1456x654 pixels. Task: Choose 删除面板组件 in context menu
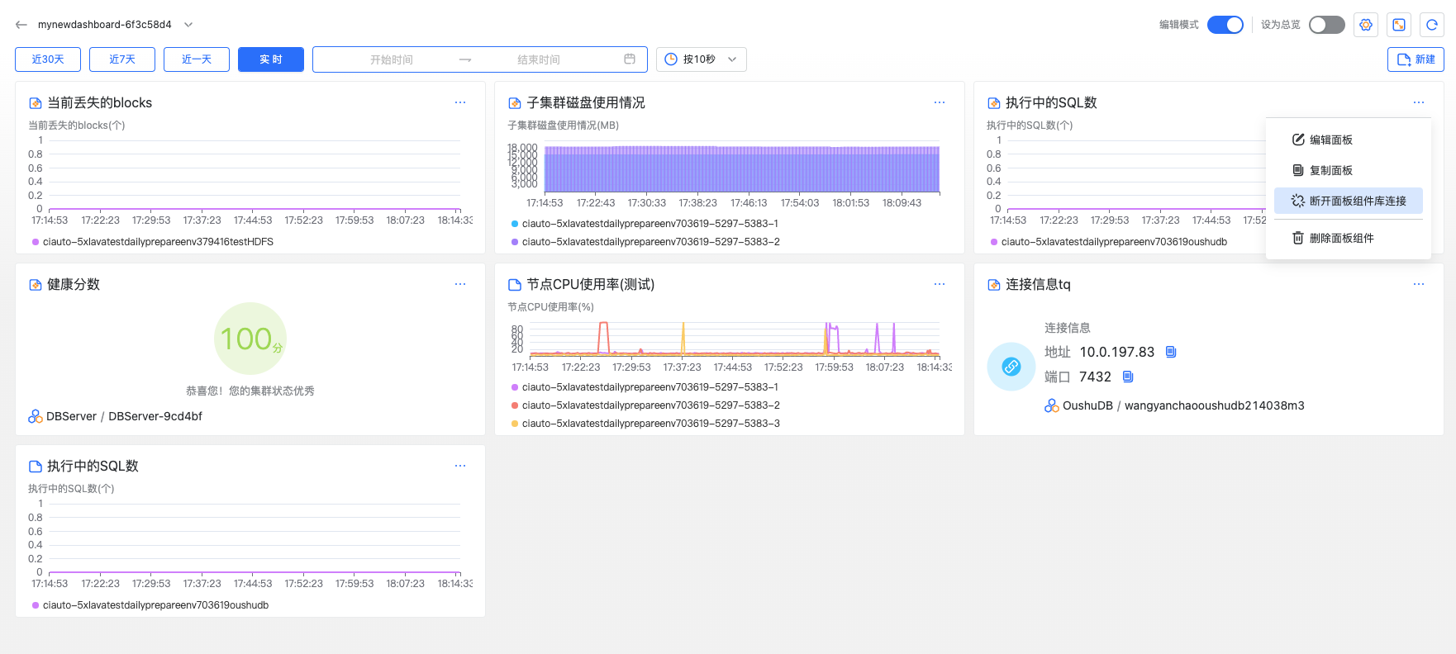tap(1341, 238)
